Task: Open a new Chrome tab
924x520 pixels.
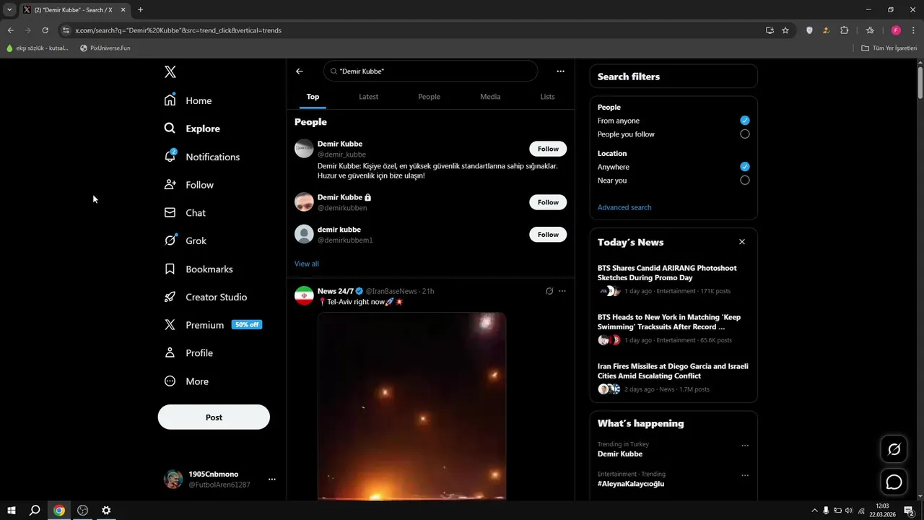Action: tap(140, 10)
